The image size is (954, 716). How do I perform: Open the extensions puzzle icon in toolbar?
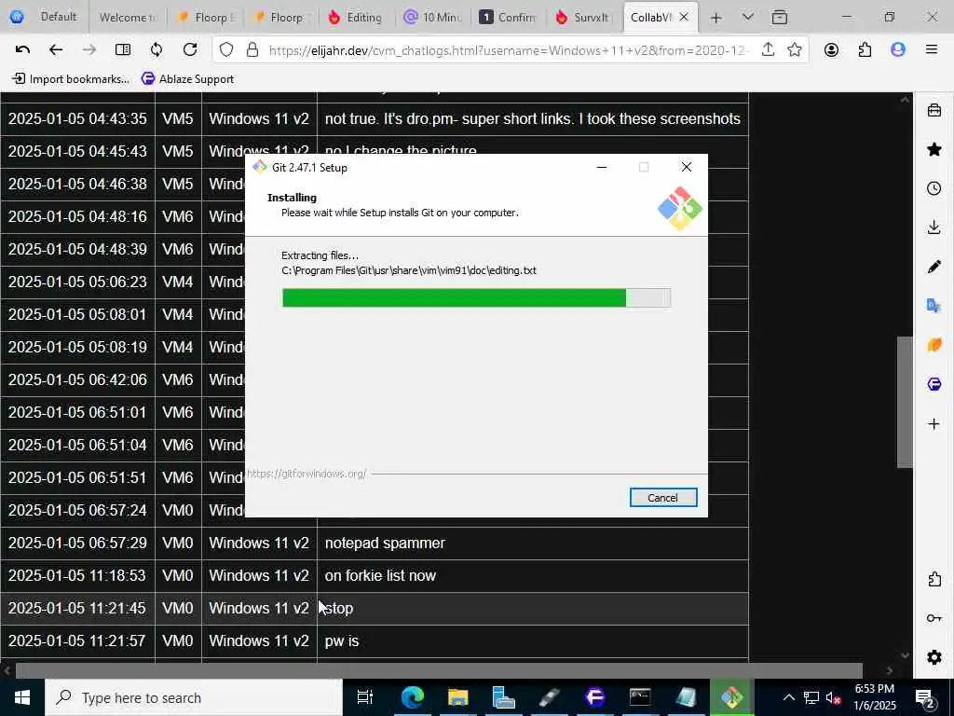865,50
